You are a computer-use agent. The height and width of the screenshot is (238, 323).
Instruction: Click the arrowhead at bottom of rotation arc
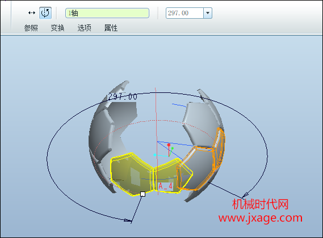pyautogui.click(x=128, y=220)
